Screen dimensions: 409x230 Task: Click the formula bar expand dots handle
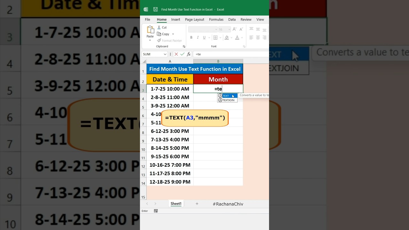pyautogui.click(x=170, y=54)
